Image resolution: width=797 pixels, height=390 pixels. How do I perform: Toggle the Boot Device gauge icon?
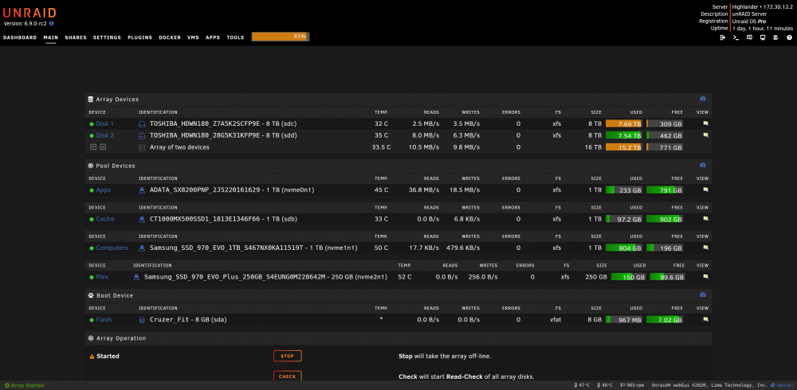[x=703, y=295]
